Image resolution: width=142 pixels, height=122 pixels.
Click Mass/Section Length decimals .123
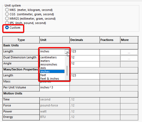pos(85,76)
